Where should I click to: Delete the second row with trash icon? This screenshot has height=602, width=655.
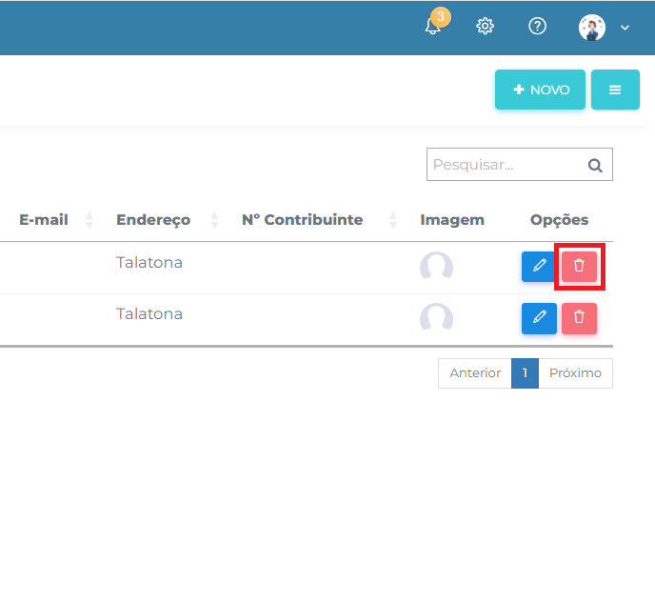tap(579, 318)
